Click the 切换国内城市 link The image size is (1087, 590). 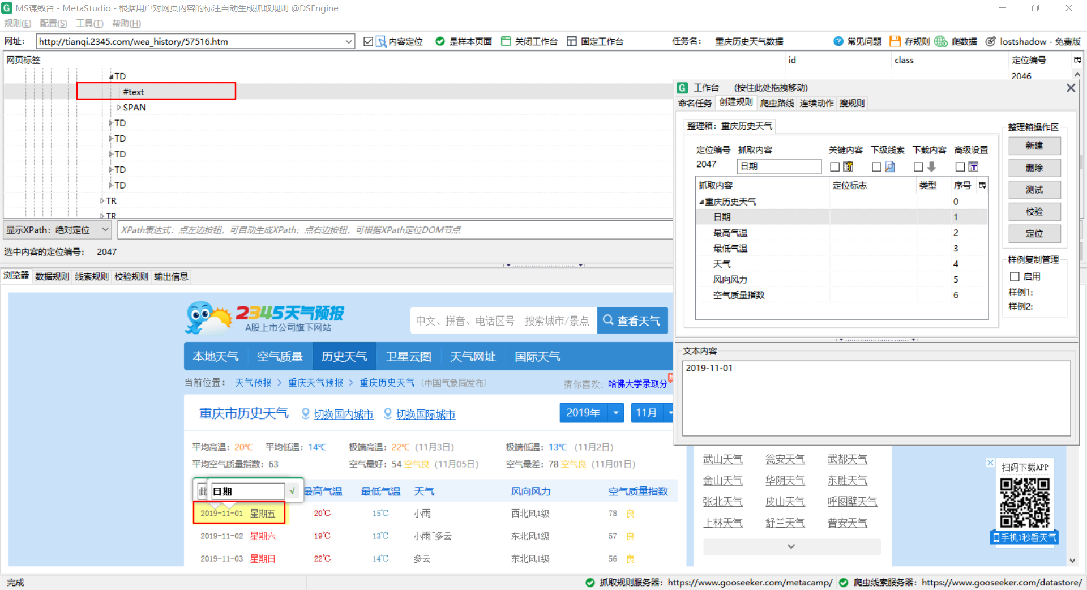tap(343, 414)
